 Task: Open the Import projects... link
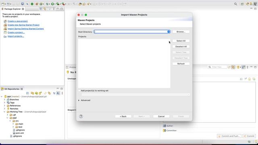tap(16, 36)
